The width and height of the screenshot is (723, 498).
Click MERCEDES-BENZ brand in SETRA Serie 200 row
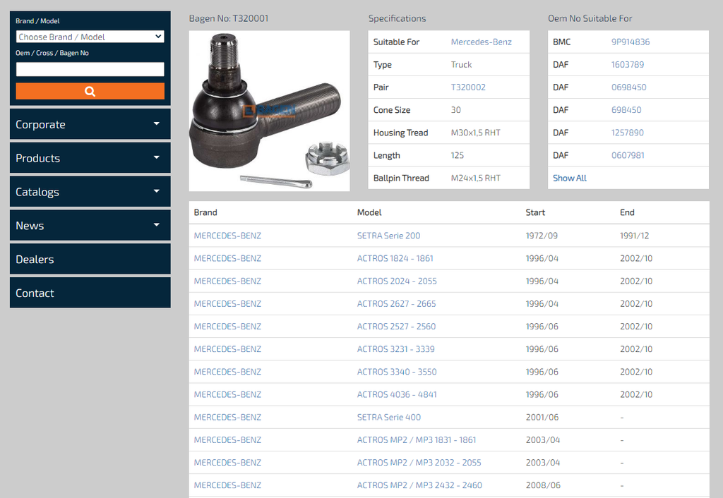click(x=228, y=236)
